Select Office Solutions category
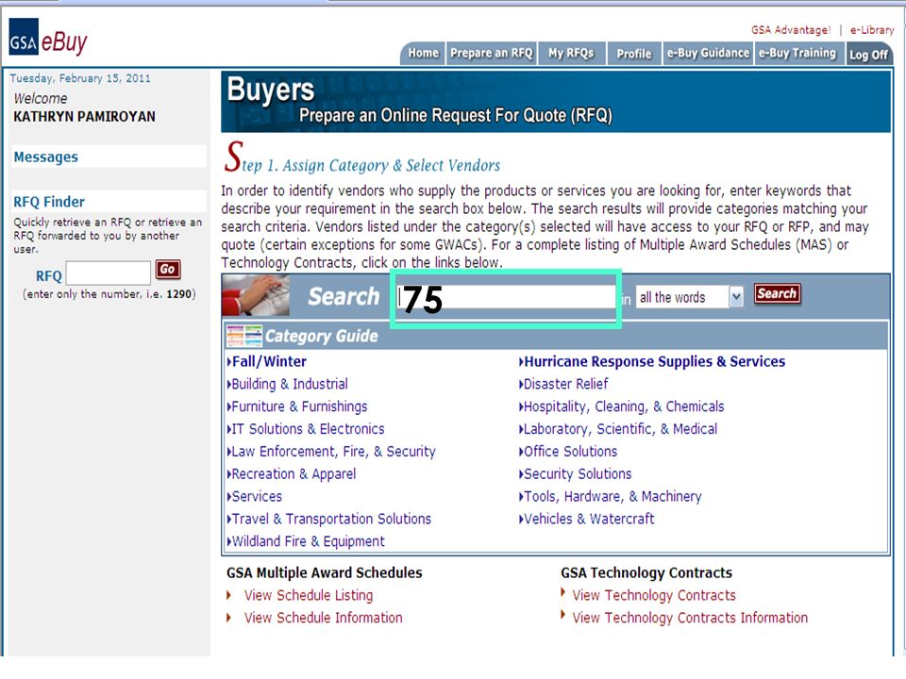This screenshot has width=906, height=679. click(x=568, y=452)
